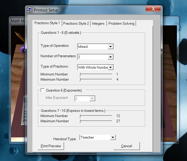Click the pencil in the background window
Screen dimensions: 187x161
pos(20,37)
